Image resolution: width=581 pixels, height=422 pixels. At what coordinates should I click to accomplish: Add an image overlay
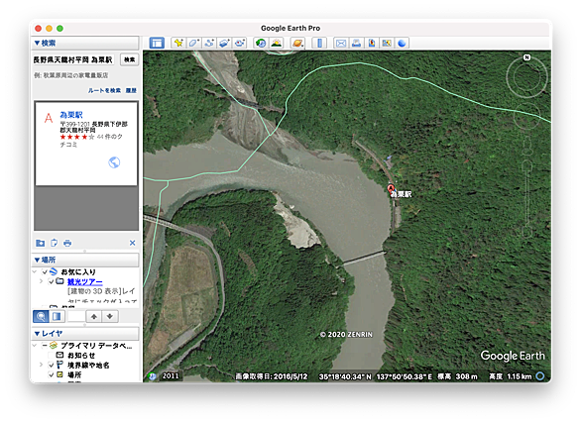[x=224, y=43]
